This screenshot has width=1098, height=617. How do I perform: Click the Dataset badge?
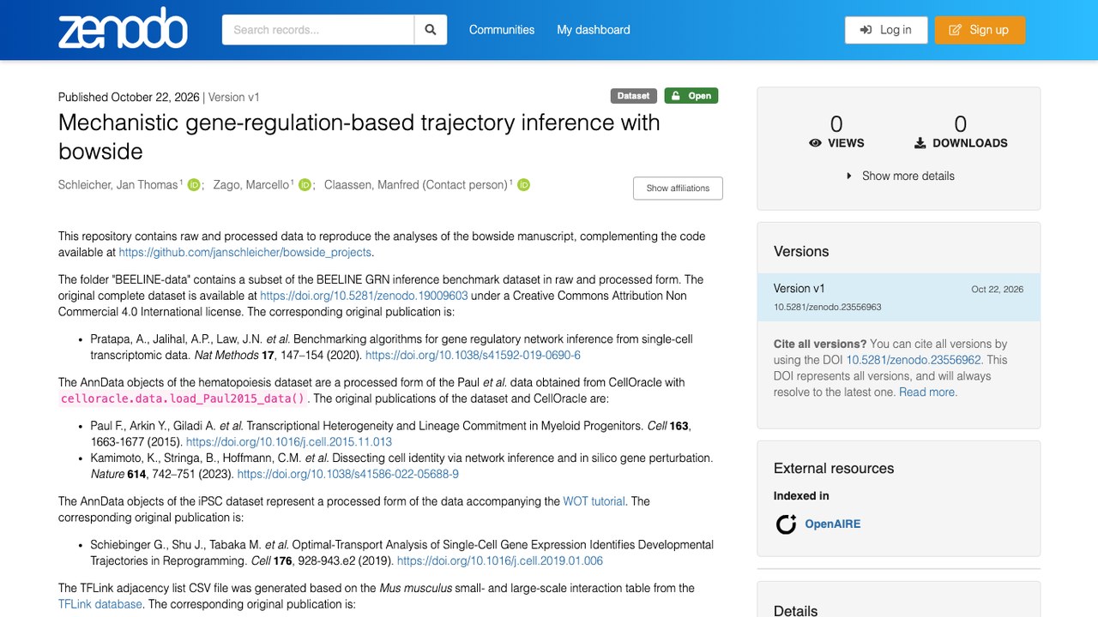tap(634, 96)
